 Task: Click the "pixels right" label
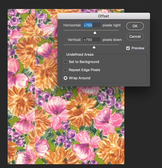pos(112,25)
